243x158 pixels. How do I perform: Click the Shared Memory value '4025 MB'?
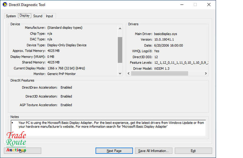coord(53,62)
